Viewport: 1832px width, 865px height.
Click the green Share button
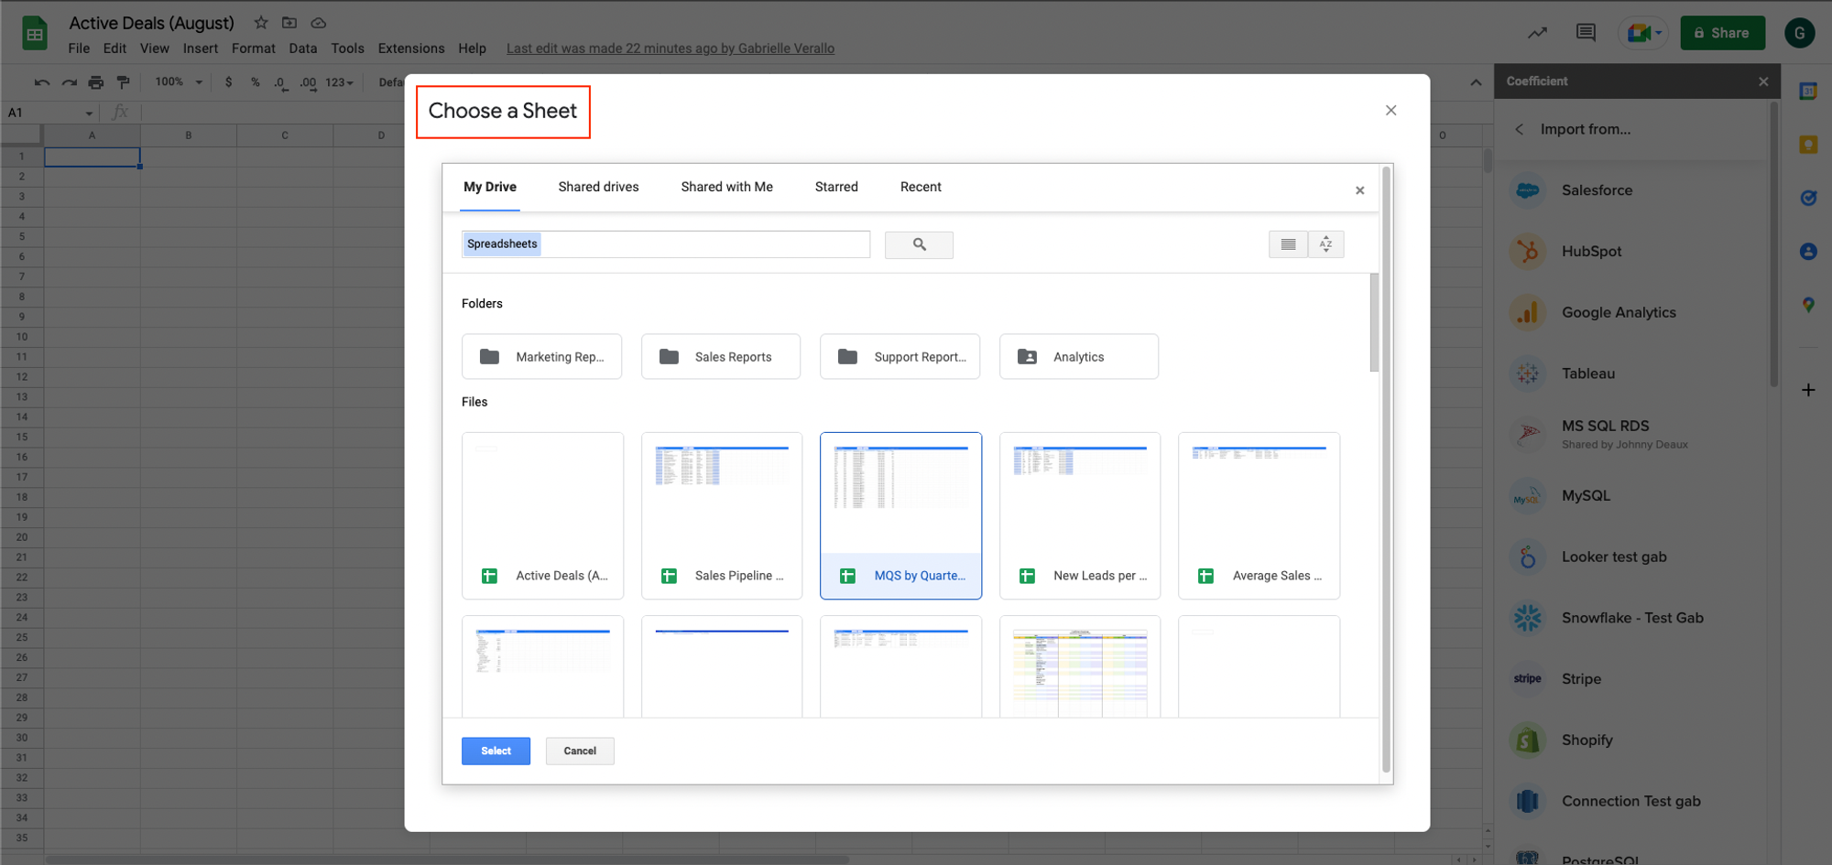coord(1722,33)
